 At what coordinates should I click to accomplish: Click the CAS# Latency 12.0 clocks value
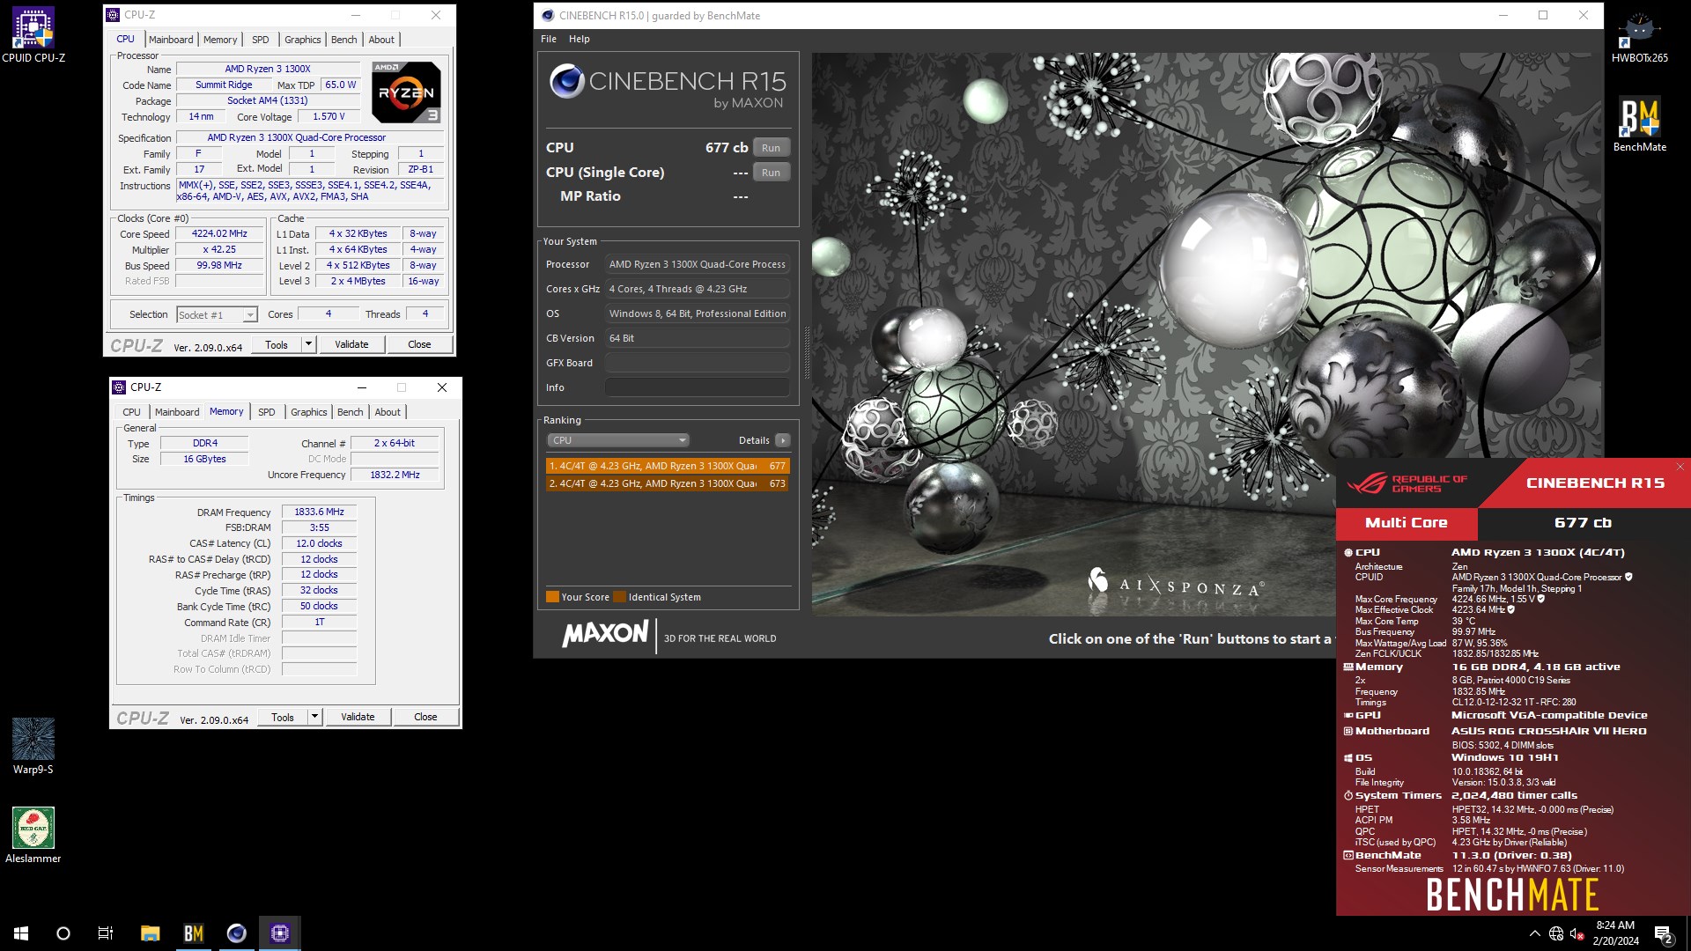(319, 543)
